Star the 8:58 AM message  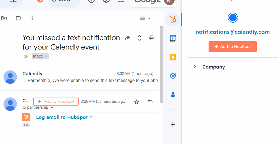point(136,102)
